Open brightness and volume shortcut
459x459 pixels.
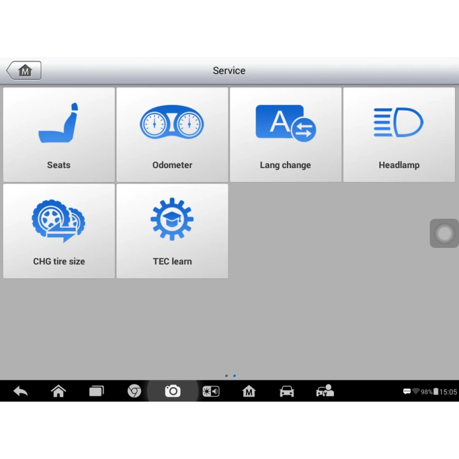point(211,391)
